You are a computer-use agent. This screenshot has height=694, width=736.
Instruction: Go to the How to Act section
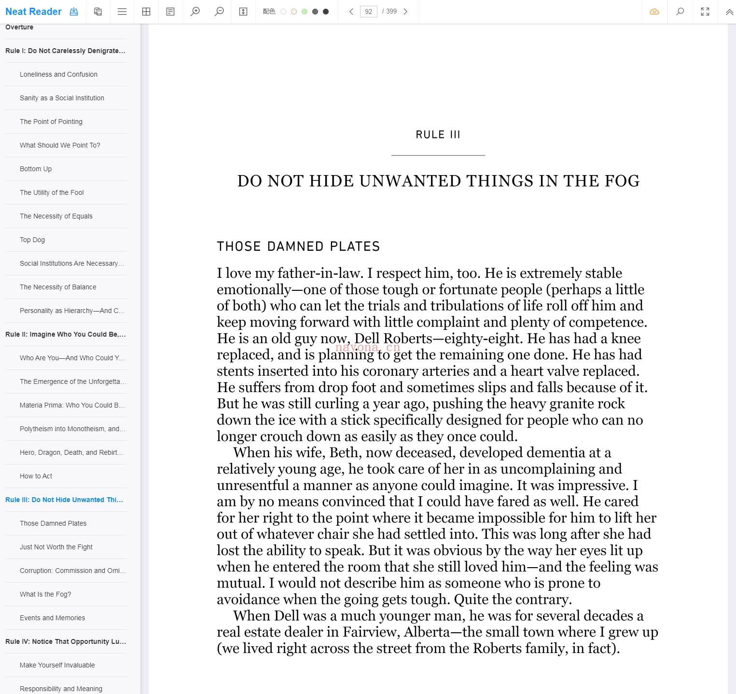pyautogui.click(x=36, y=476)
